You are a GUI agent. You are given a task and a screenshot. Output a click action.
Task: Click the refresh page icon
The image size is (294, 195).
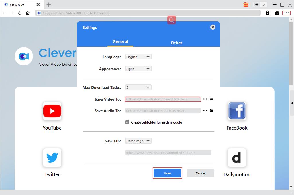click(20, 13)
